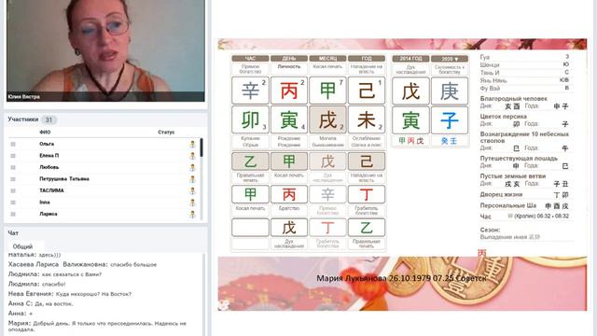597x336 pixels.
Task: Select the 庚 stem tile under 2020
Action: tap(450, 91)
